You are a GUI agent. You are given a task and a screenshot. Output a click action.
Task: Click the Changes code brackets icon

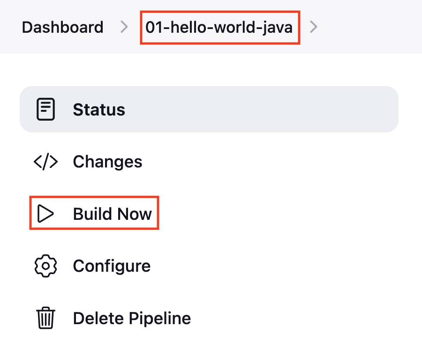(45, 162)
